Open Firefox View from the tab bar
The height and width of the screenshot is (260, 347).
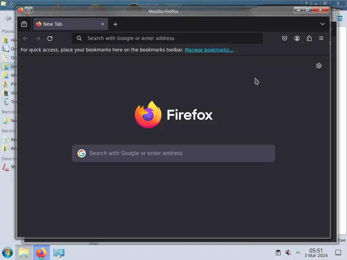24,24
